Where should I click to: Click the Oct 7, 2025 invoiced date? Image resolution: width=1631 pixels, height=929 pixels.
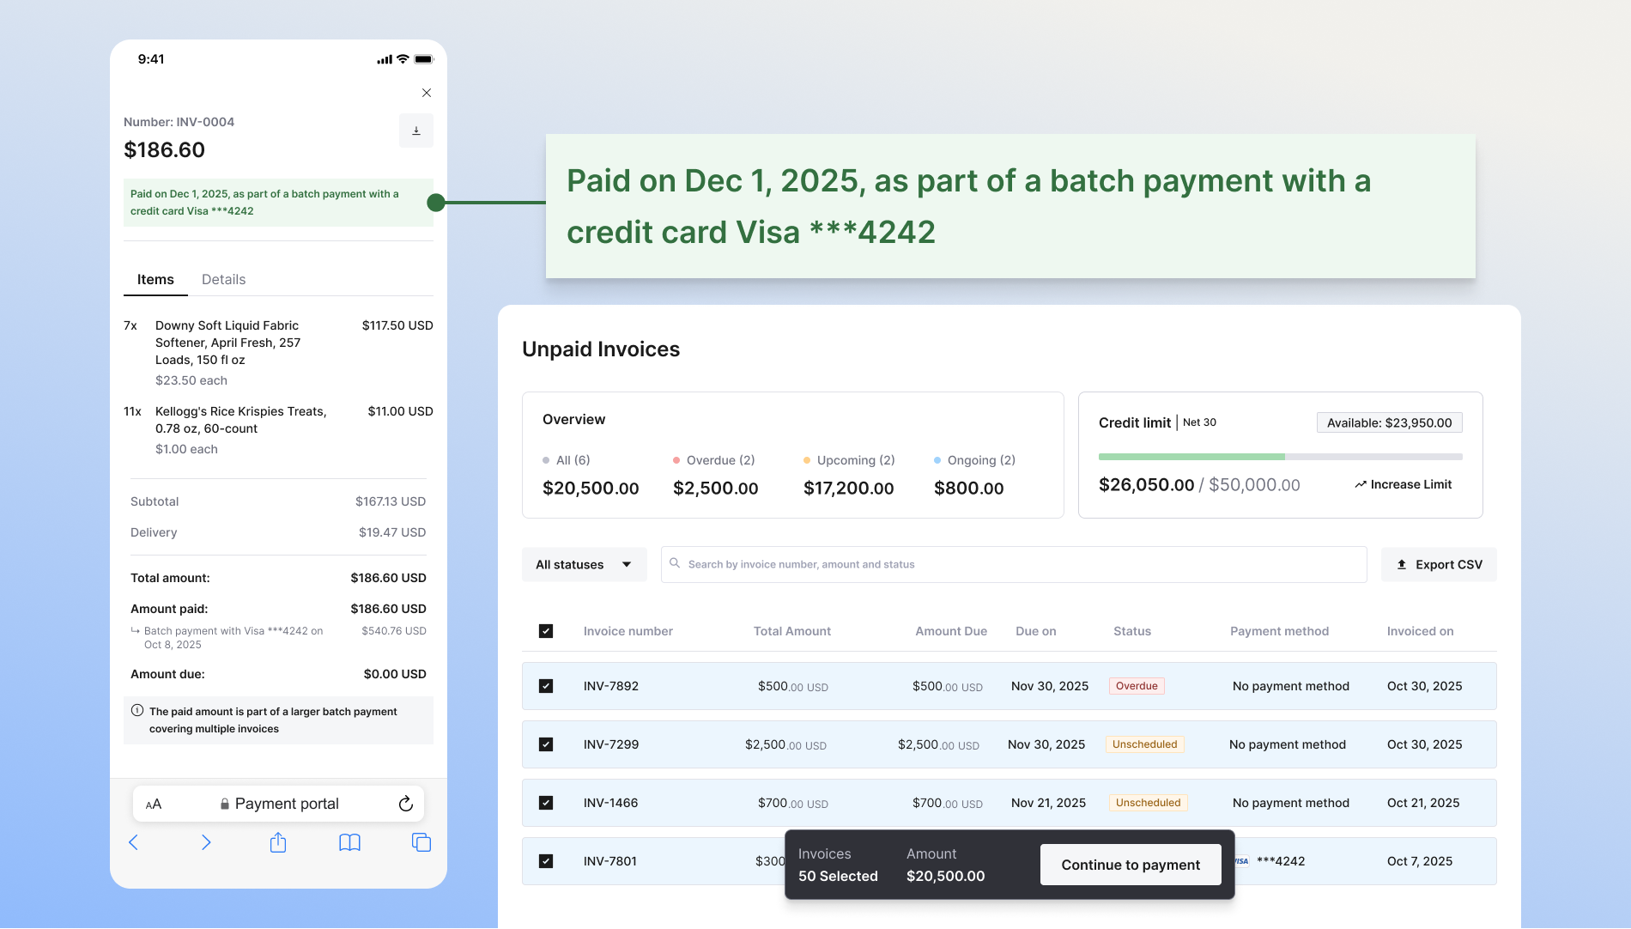(1420, 861)
